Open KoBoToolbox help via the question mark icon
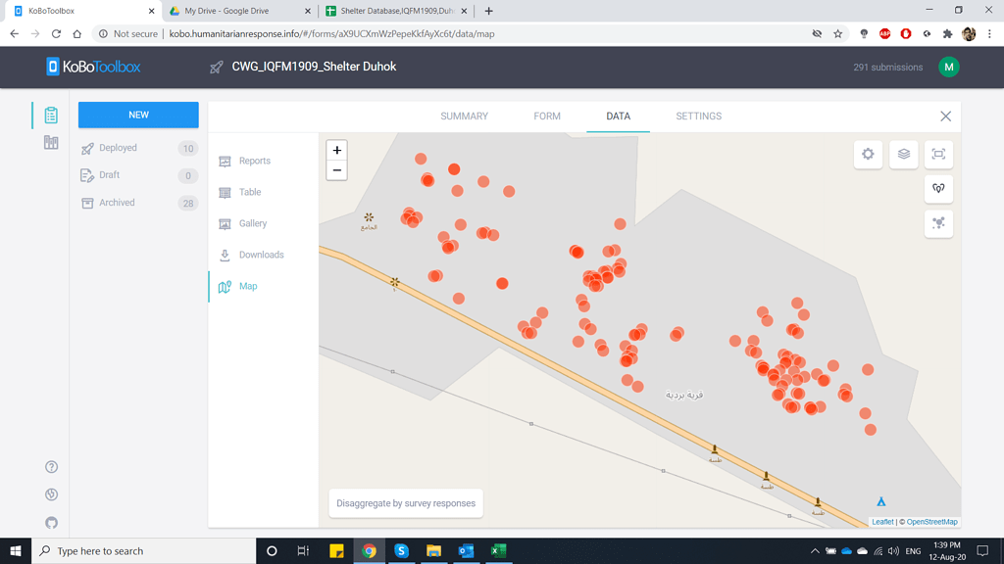1004x564 pixels. pyautogui.click(x=51, y=467)
